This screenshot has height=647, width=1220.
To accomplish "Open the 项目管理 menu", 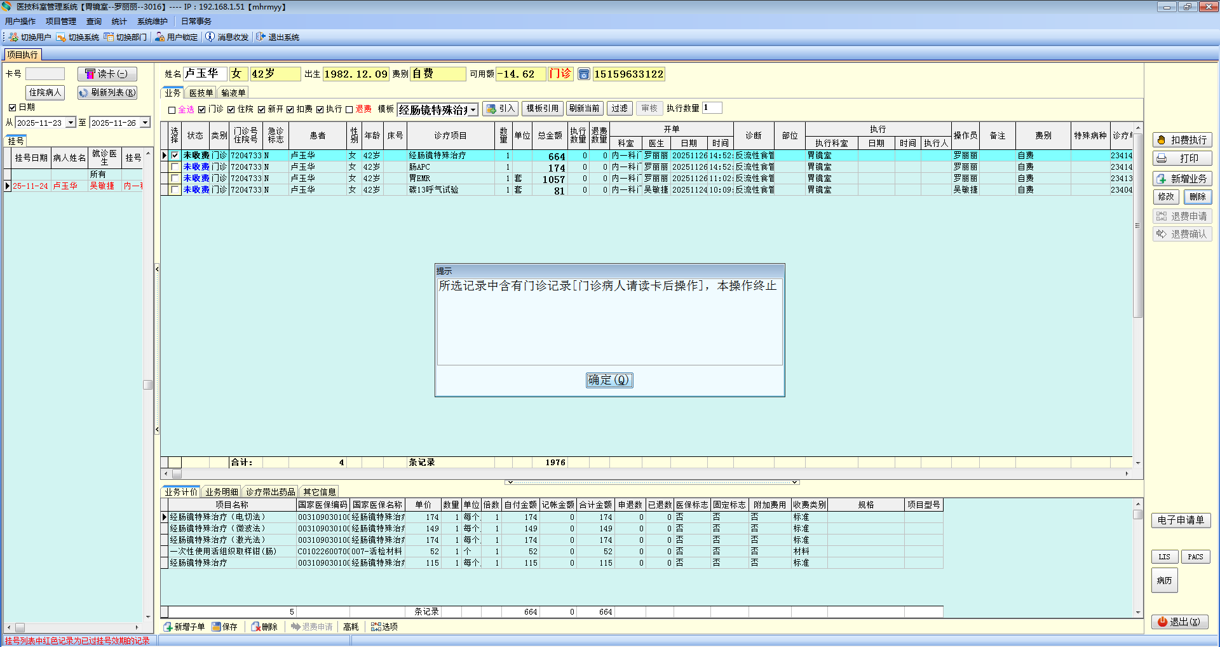I will (x=61, y=22).
